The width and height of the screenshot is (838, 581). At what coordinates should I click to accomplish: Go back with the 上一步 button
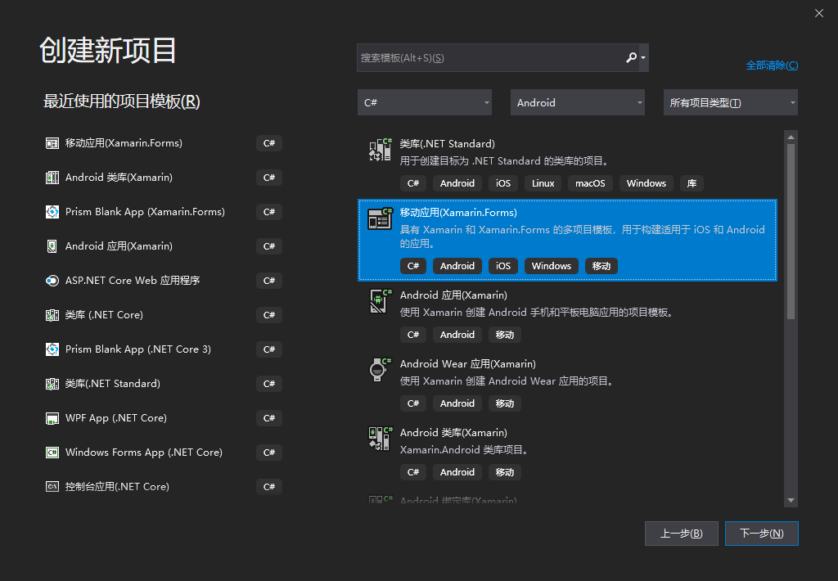point(682,534)
